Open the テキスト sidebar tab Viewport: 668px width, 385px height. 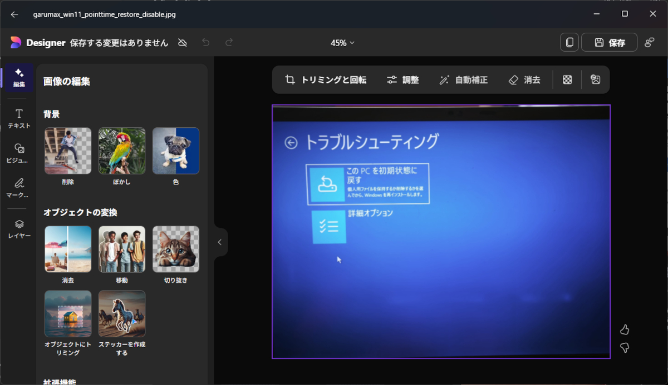19,118
